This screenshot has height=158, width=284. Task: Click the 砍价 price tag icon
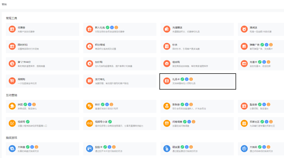click(x=89, y=106)
